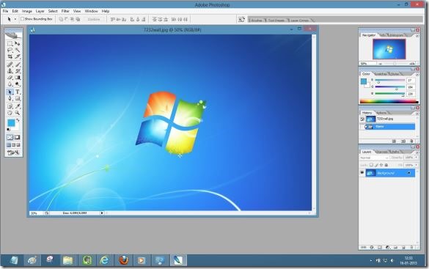The image size is (429, 269).
Task: Enable Show Bounding Box checkbox
Action: pyautogui.click(x=23, y=19)
